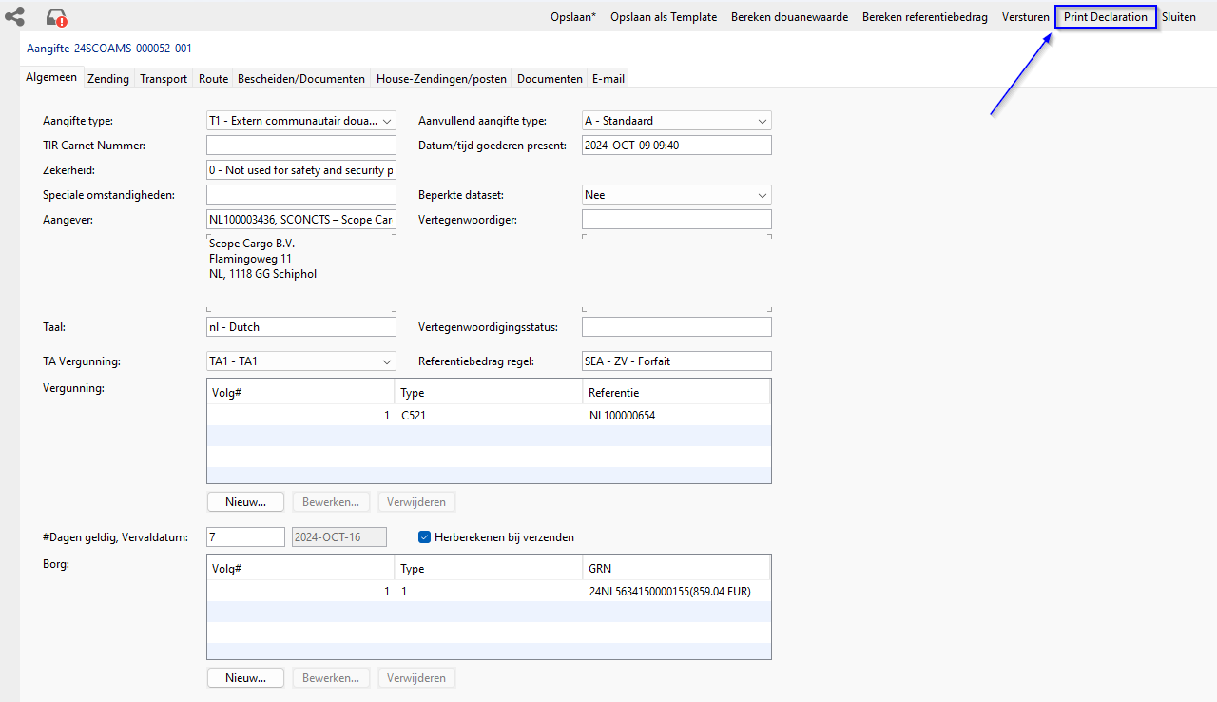Click Bereken douanewaarde in the toolbar
The height and width of the screenshot is (702, 1217).
coord(789,17)
